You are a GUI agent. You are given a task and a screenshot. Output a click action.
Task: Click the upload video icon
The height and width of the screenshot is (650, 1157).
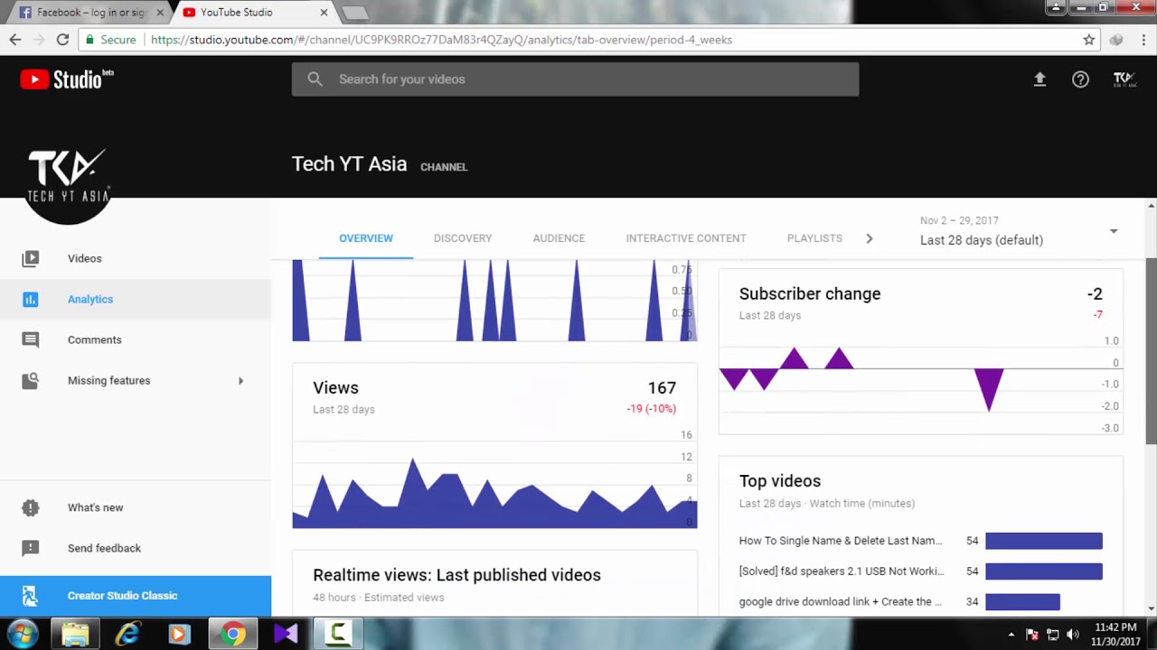click(x=1039, y=79)
